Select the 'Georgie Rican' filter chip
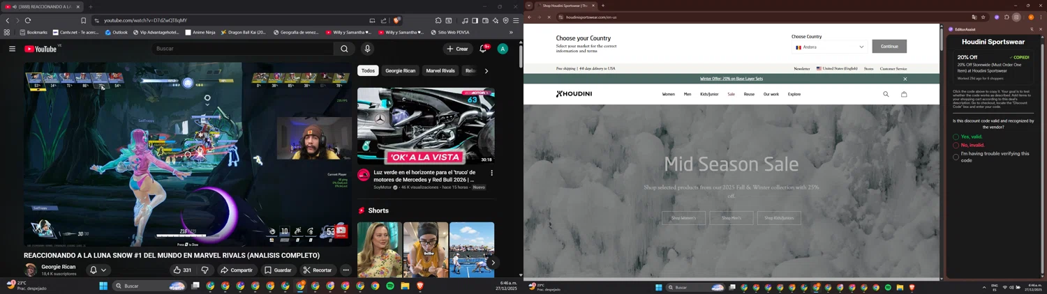This screenshot has height=294, width=1047. point(400,70)
